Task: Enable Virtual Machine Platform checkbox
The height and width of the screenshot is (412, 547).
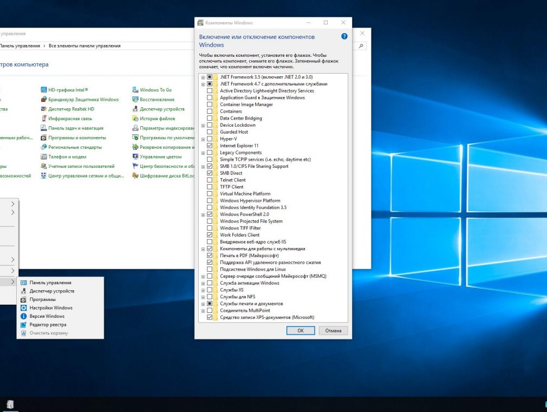Action: point(209,194)
